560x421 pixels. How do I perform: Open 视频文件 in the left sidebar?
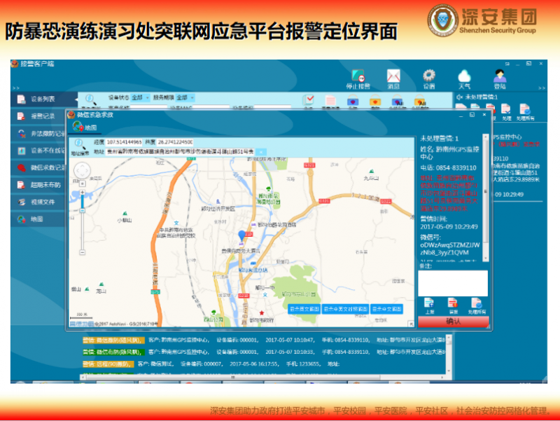click(x=42, y=202)
